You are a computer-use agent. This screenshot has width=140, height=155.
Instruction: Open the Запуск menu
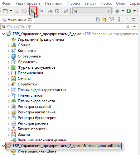(90, 3)
